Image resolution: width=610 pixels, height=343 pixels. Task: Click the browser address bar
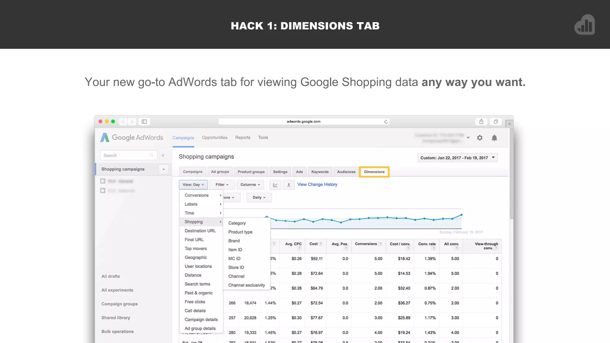pyautogui.click(x=304, y=121)
